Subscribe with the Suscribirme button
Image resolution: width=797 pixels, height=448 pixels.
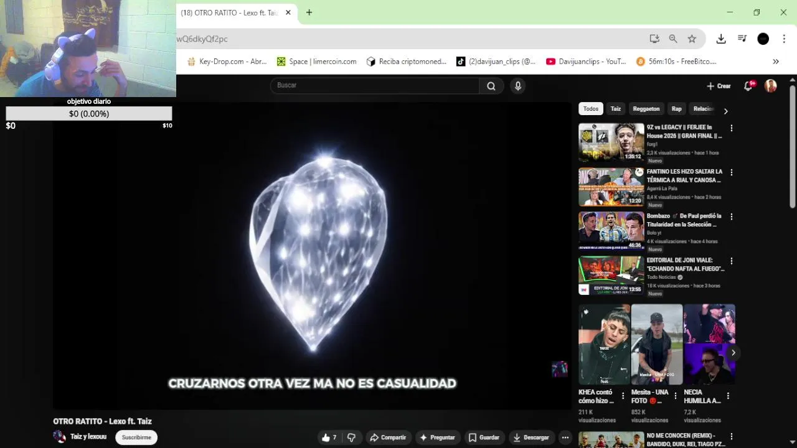pos(136,437)
